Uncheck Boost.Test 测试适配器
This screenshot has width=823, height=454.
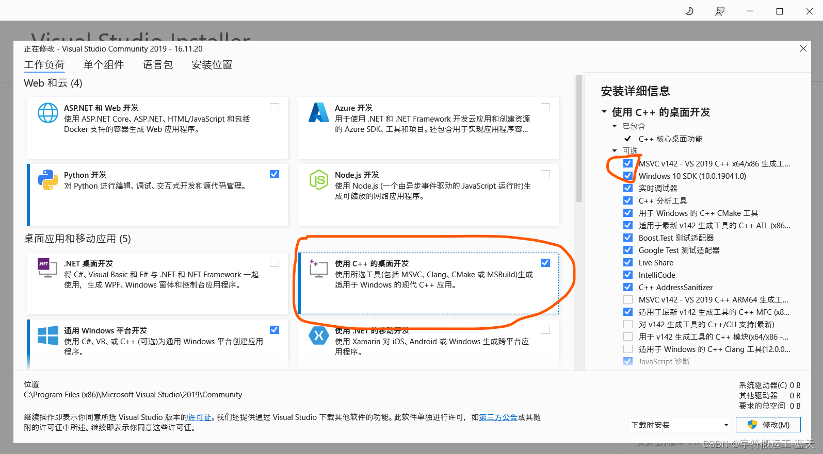pyautogui.click(x=628, y=238)
